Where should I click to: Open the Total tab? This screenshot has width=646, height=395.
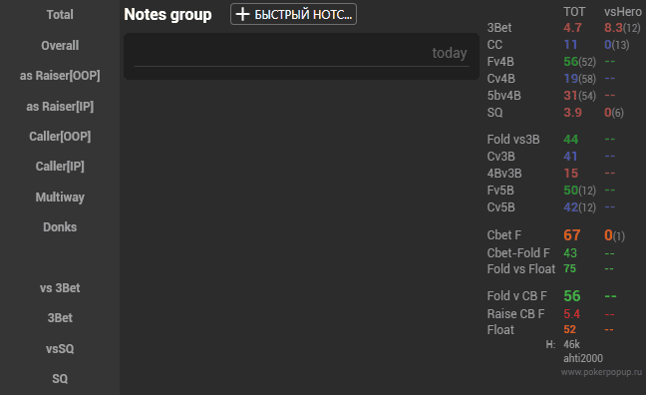[x=60, y=15]
